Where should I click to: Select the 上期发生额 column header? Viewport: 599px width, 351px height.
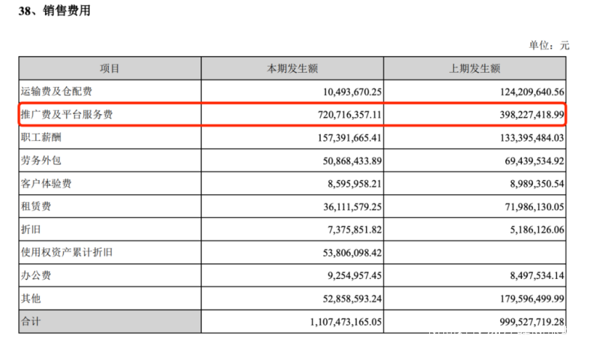[x=475, y=69]
